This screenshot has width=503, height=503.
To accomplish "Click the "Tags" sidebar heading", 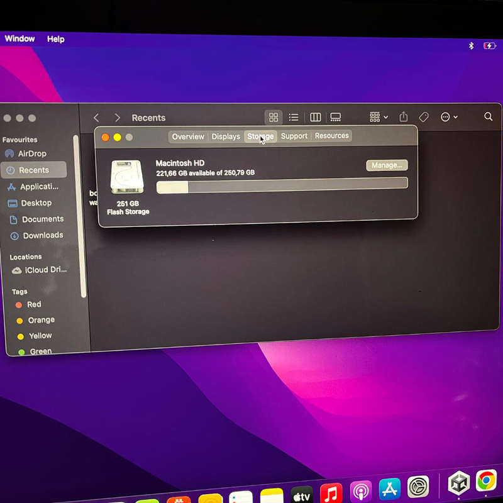I will coord(19,292).
